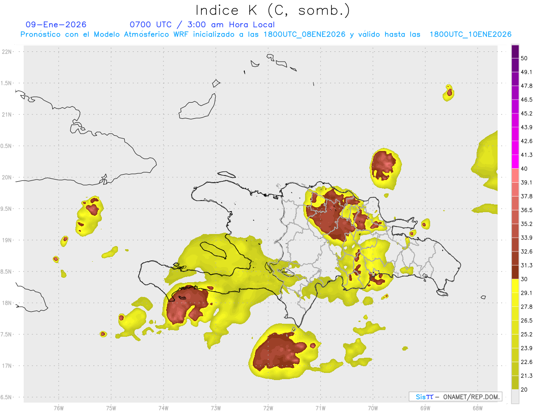Click the '20N' latitude label

coord(7,177)
